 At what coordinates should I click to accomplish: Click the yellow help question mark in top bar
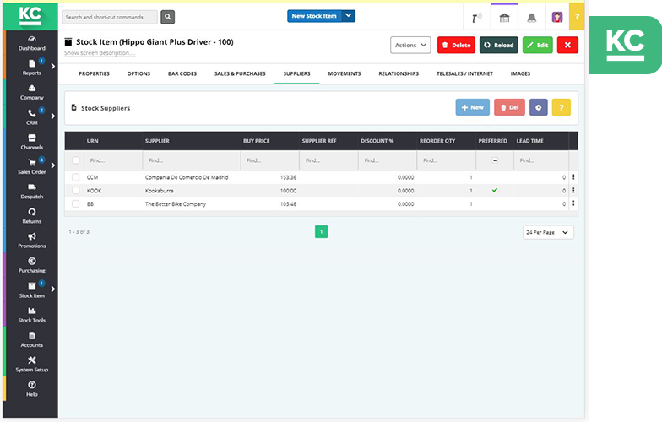point(577,17)
